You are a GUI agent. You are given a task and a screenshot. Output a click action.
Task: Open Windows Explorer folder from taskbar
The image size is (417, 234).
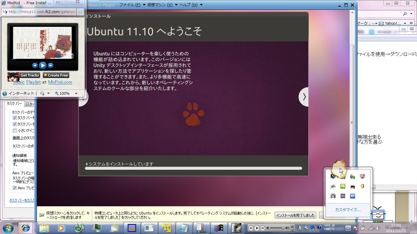pyautogui.click(x=44, y=228)
